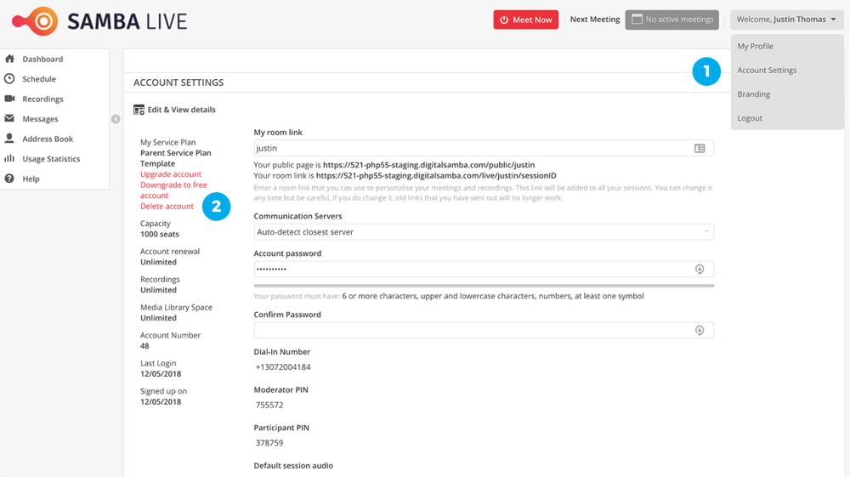
Task: Click into the My room link field
Action: point(484,149)
